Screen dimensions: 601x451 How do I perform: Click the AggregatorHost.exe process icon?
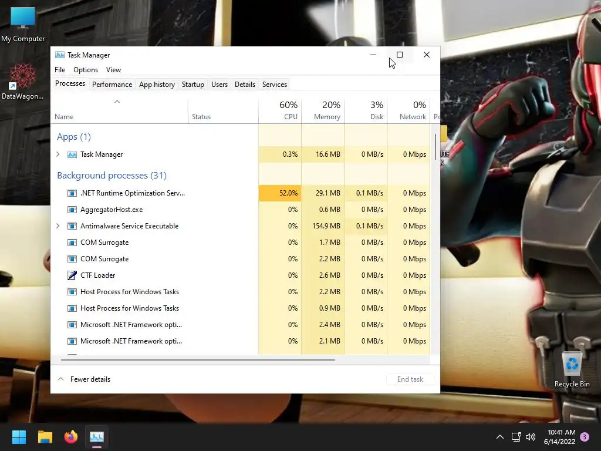72,210
